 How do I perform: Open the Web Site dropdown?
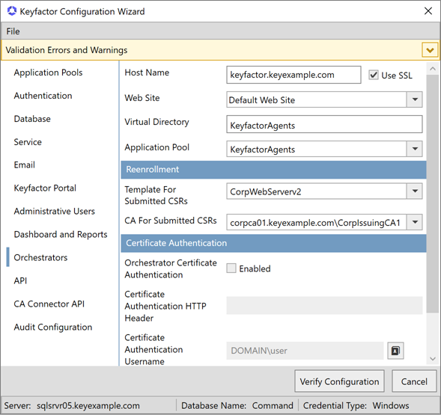(415, 99)
